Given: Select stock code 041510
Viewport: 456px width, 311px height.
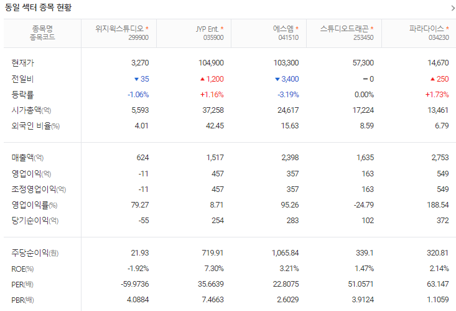Looking at the screenshot, I should pyautogui.click(x=289, y=37).
